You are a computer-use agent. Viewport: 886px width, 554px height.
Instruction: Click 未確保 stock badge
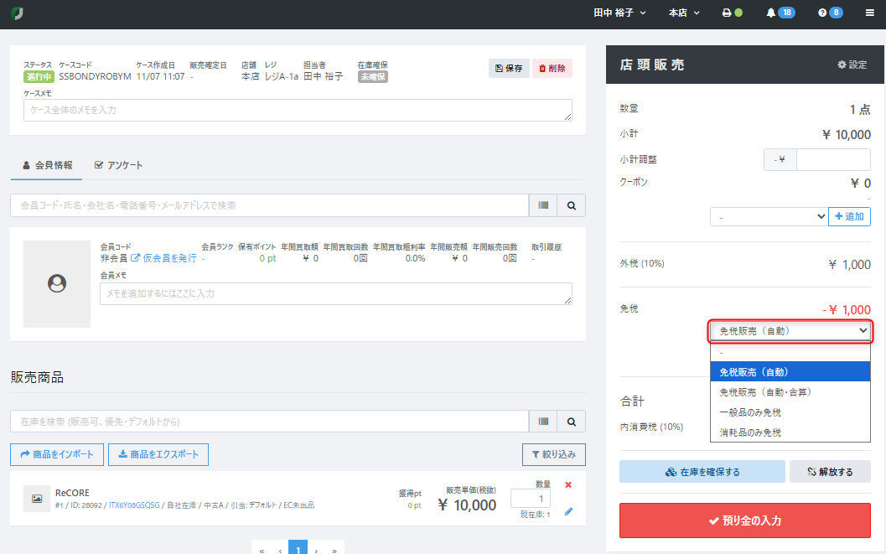[x=372, y=77]
